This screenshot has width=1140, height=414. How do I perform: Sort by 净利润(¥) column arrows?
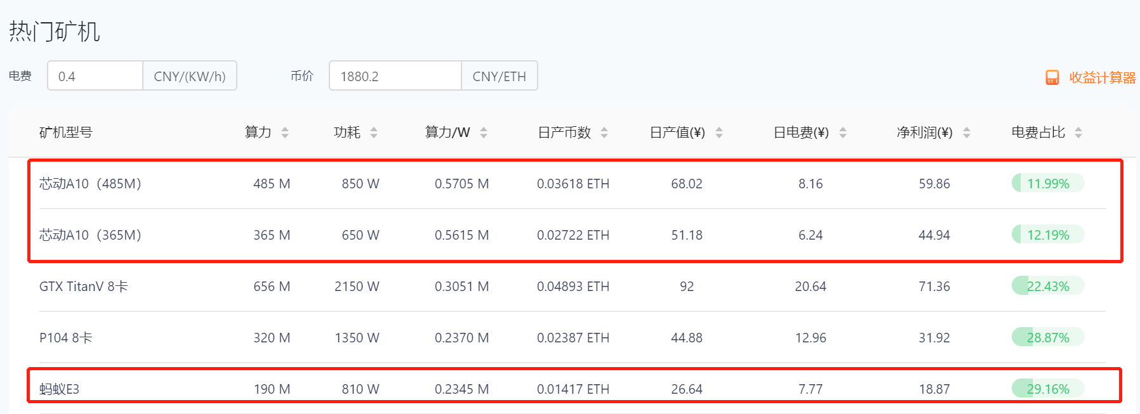click(x=967, y=133)
